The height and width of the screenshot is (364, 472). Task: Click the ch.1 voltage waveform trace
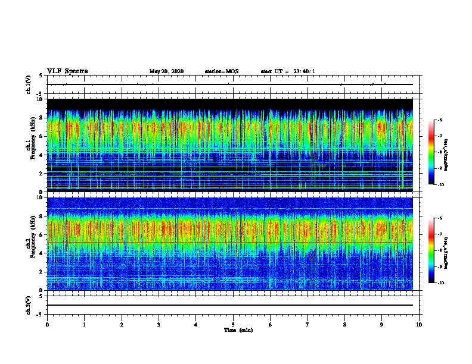click(230, 84)
